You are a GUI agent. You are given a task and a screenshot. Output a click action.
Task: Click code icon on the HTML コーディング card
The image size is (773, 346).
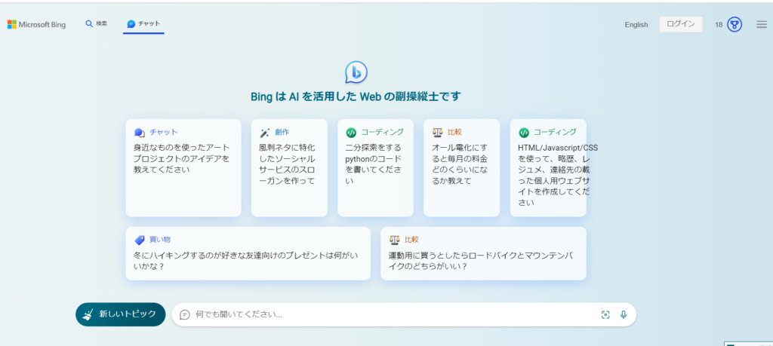point(524,133)
